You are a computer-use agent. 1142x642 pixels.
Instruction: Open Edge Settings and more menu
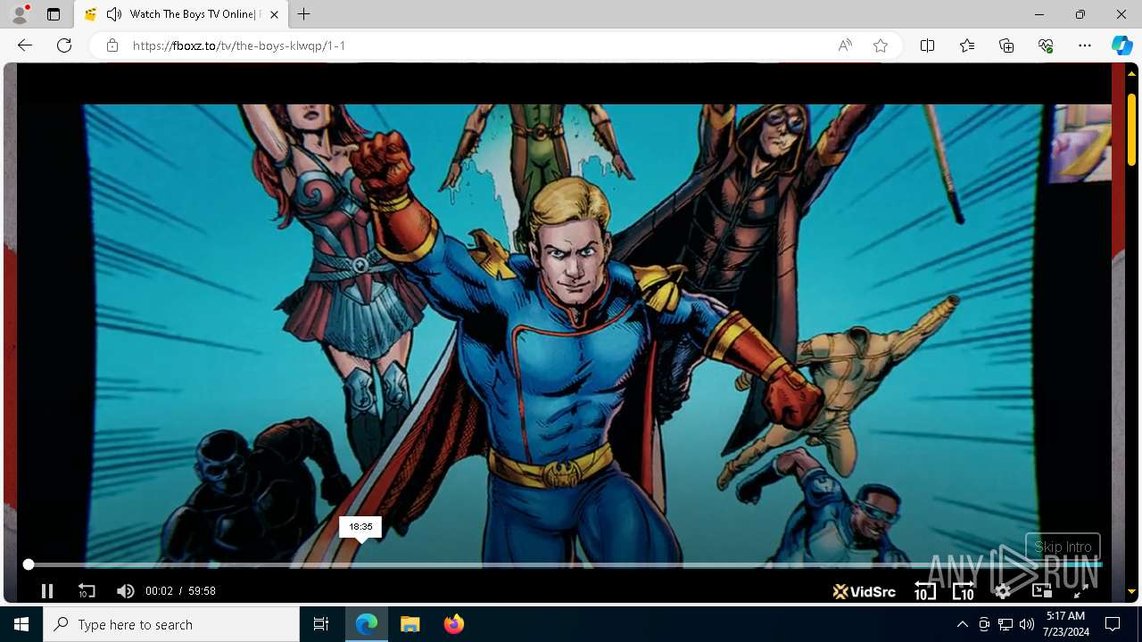click(x=1085, y=45)
